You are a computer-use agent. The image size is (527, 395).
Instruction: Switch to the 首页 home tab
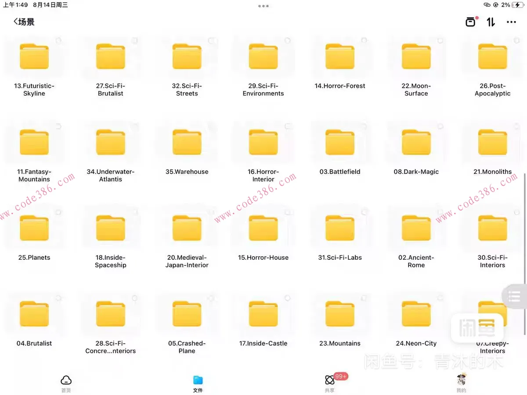[x=66, y=384]
